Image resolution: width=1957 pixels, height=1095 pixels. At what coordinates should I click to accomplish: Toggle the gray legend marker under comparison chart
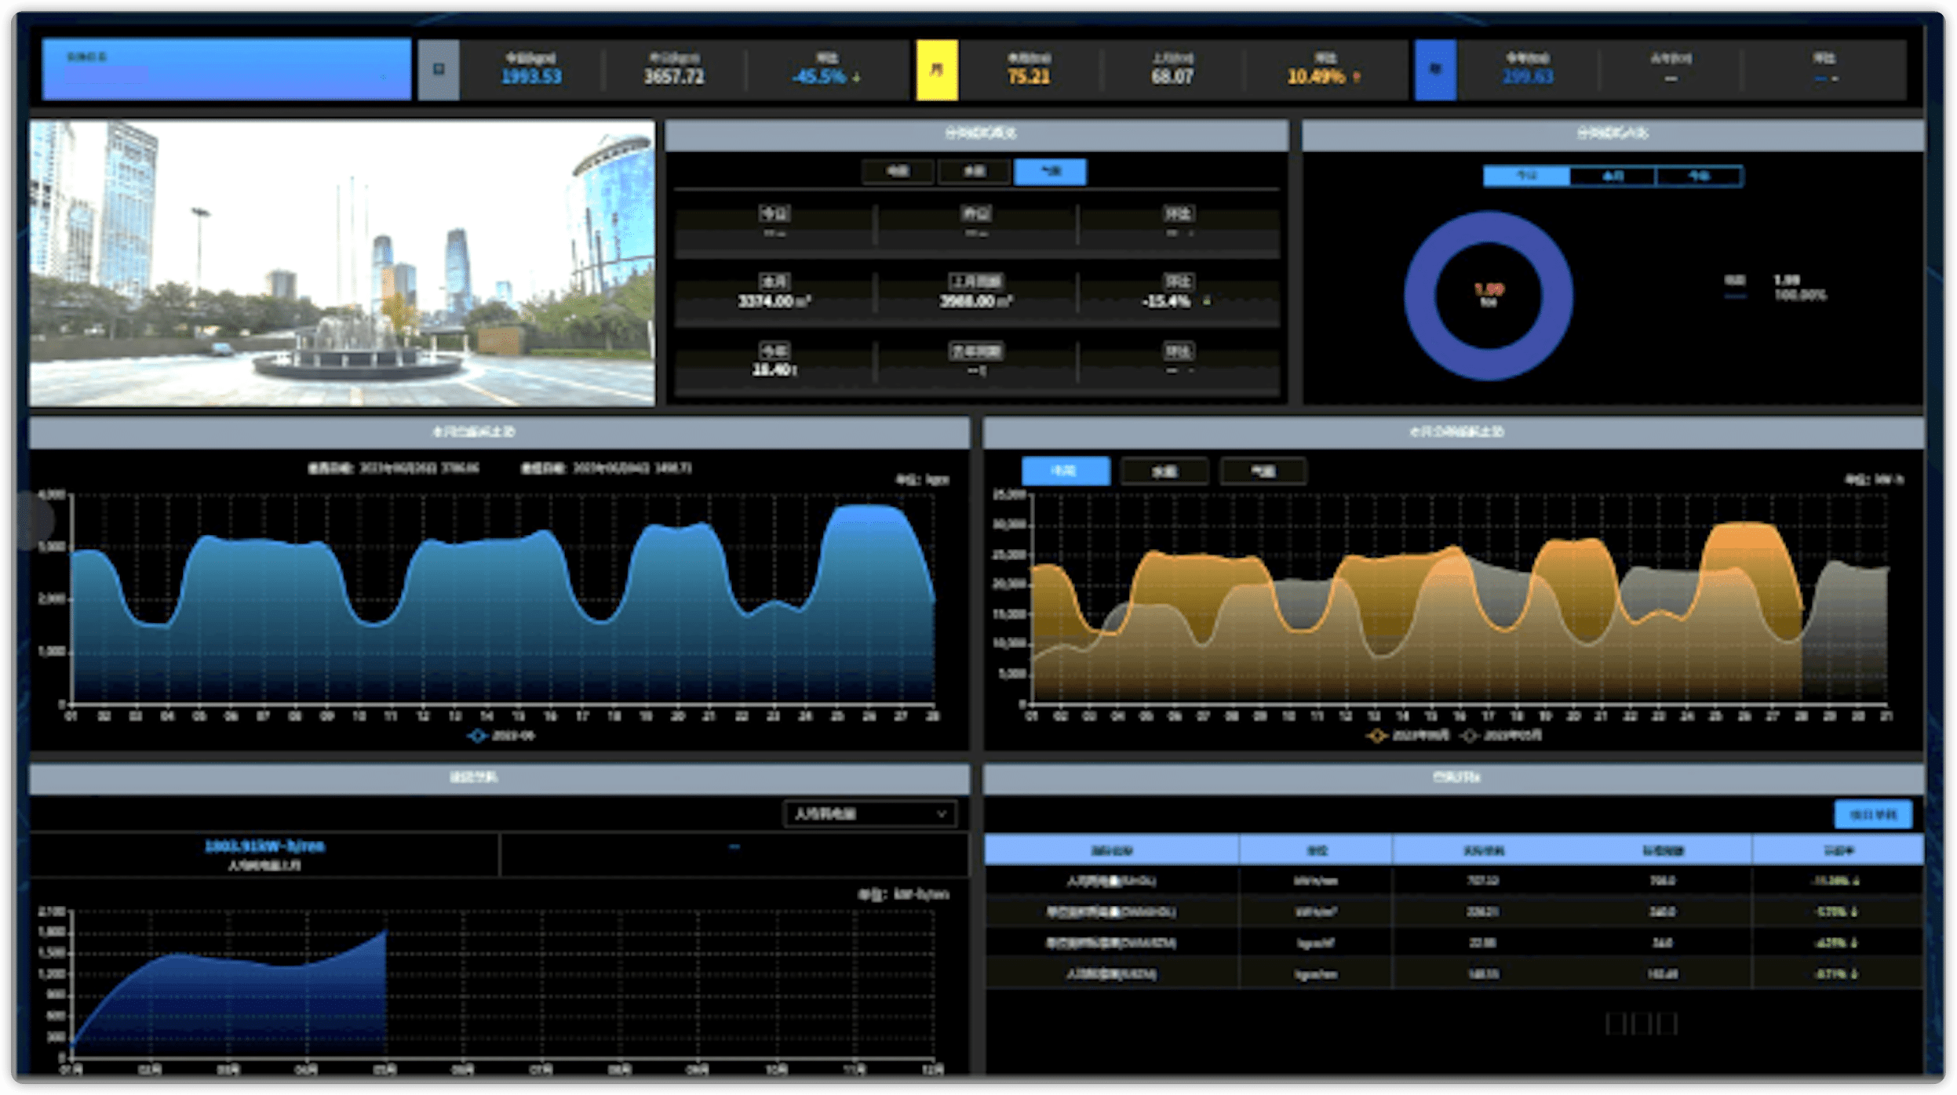pos(1470,736)
